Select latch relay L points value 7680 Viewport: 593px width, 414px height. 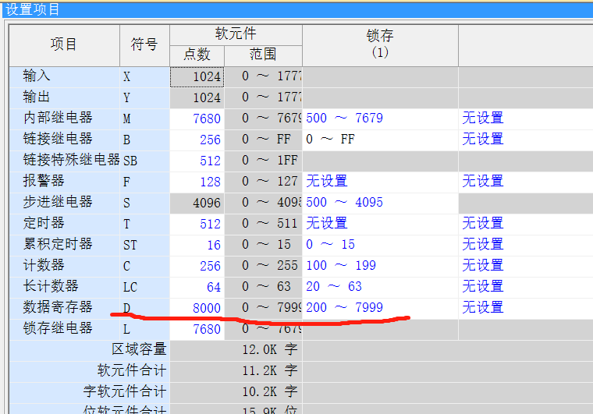(x=198, y=329)
